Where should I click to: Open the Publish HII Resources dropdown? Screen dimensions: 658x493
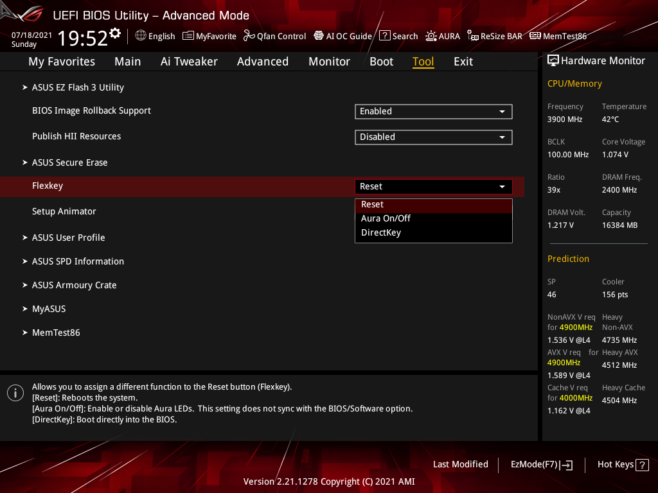(x=433, y=137)
